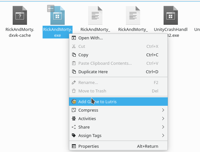Open Properties menu entry
The height and width of the screenshot is (152, 200).
(118, 146)
